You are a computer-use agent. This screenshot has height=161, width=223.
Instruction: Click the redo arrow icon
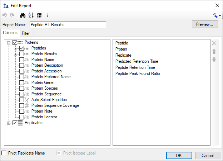(13, 15)
